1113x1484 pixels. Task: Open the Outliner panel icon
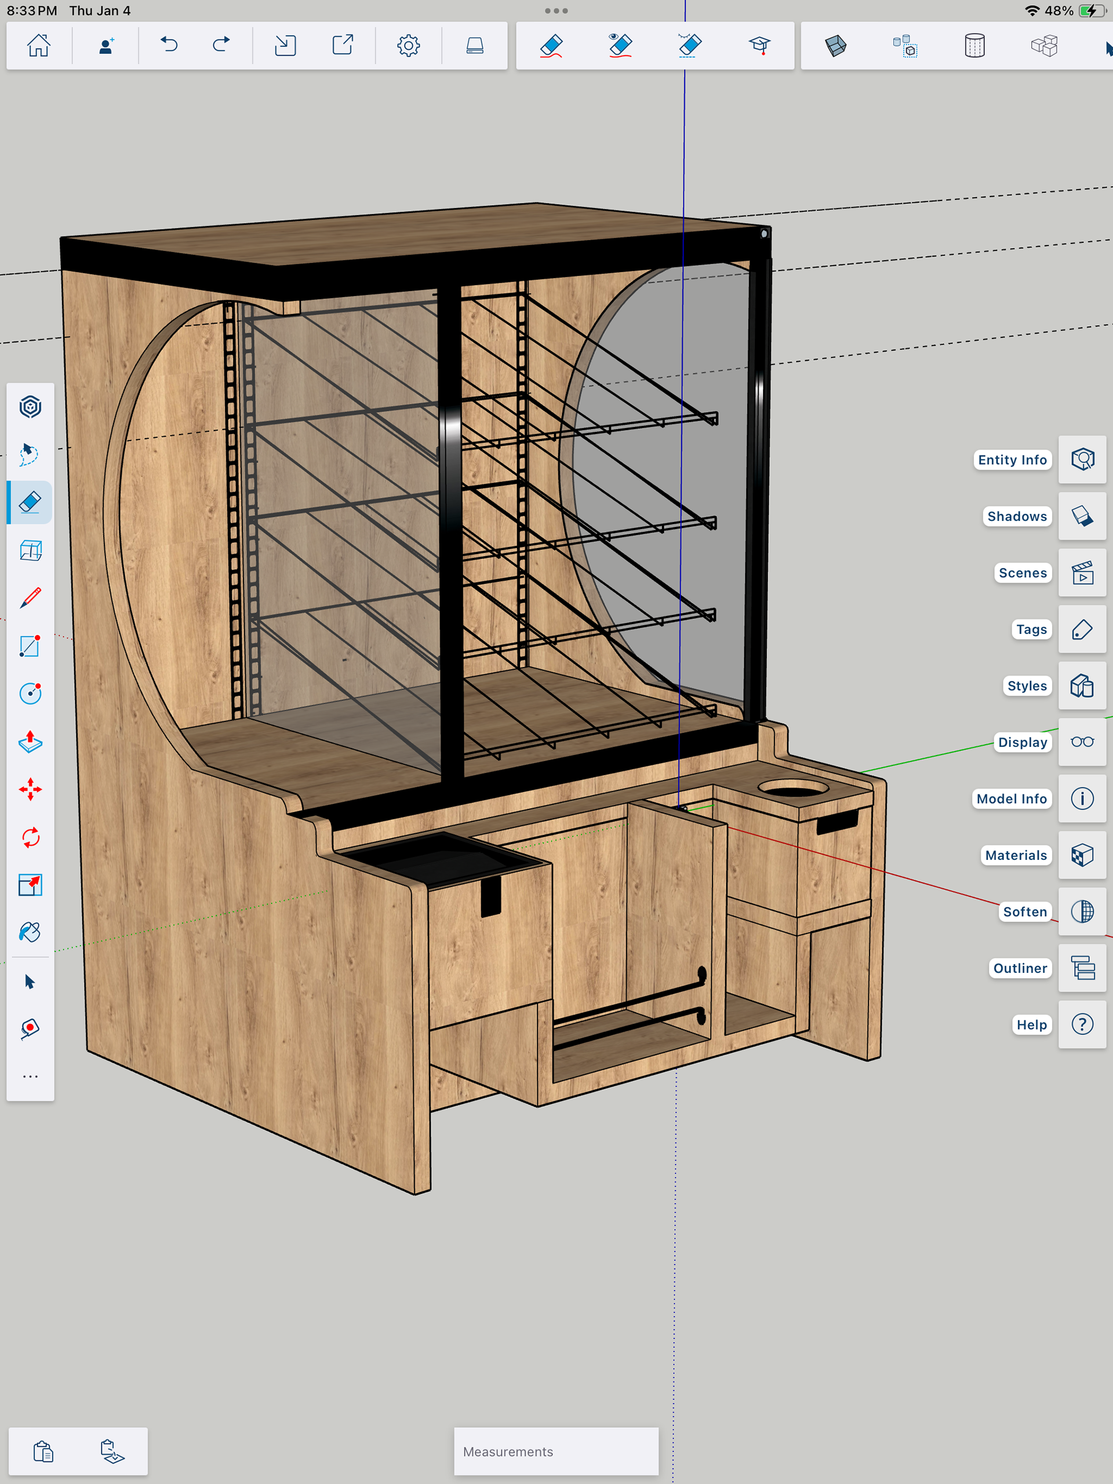coord(1082,968)
